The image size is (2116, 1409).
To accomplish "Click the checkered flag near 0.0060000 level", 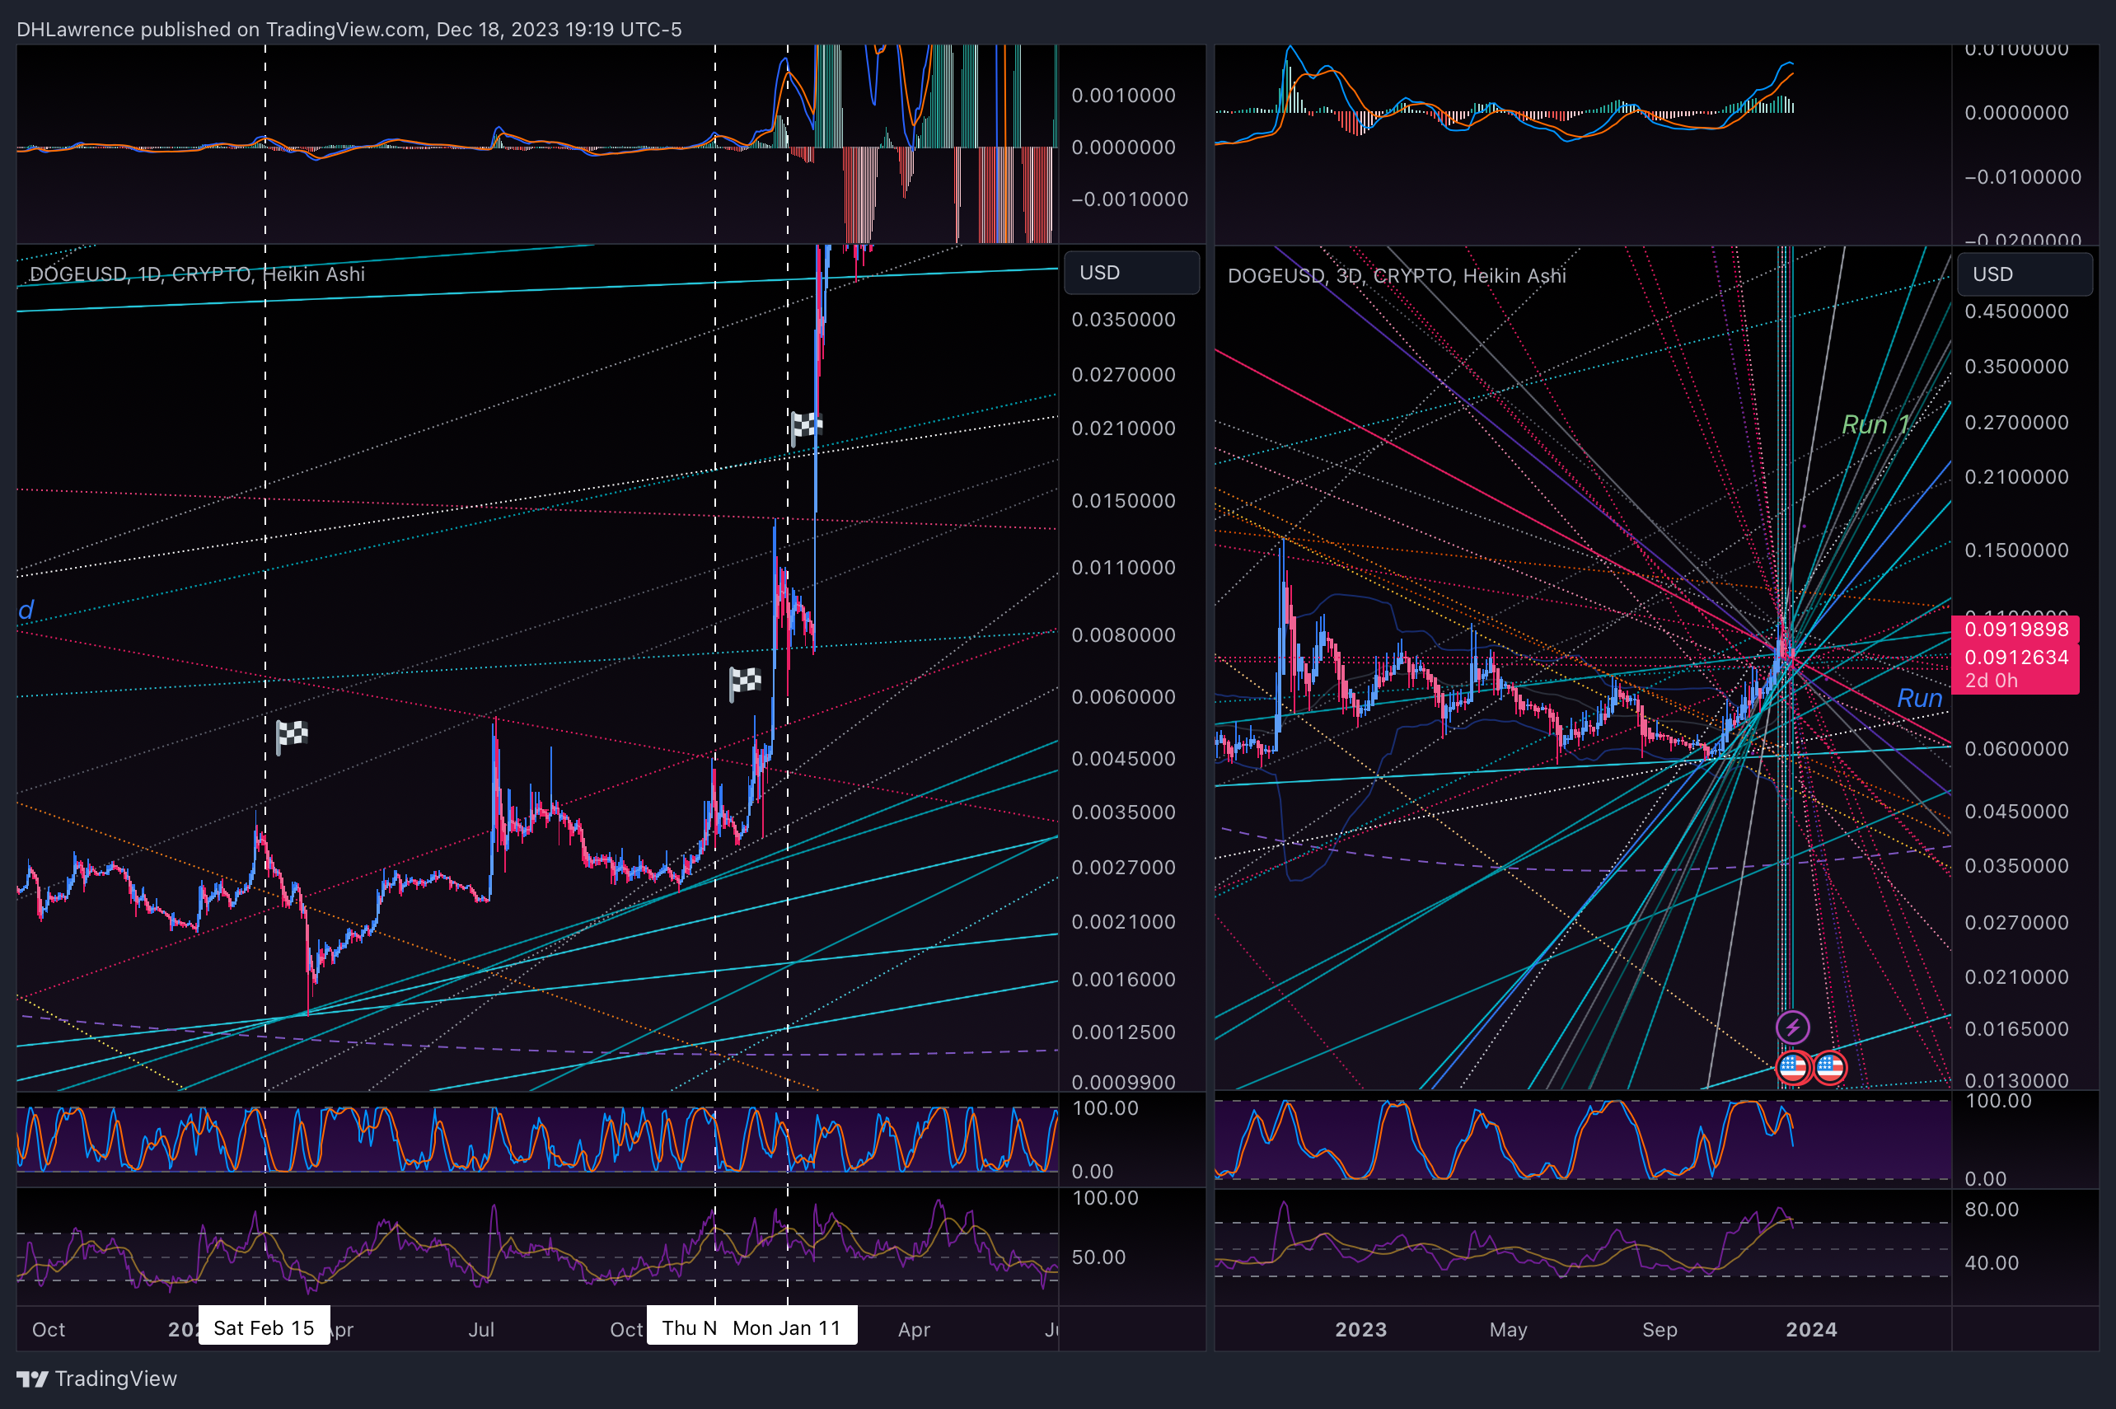I will [x=744, y=684].
